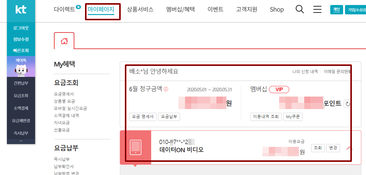Collapse the left quick menu arrow

click(21, 141)
